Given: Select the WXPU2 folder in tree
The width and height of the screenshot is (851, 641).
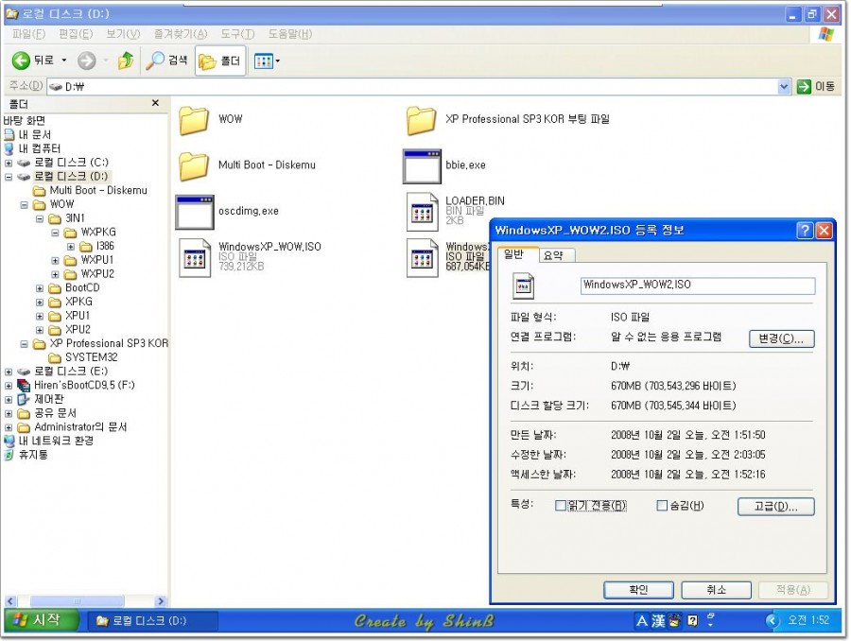Looking at the screenshot, I should pos(97,274).
